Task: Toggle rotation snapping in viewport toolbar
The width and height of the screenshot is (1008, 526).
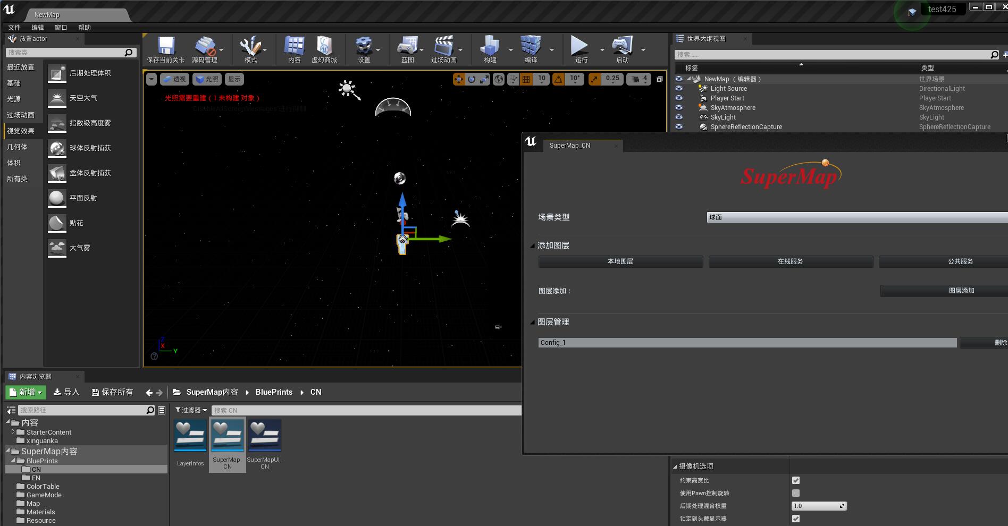Action: 558,79
